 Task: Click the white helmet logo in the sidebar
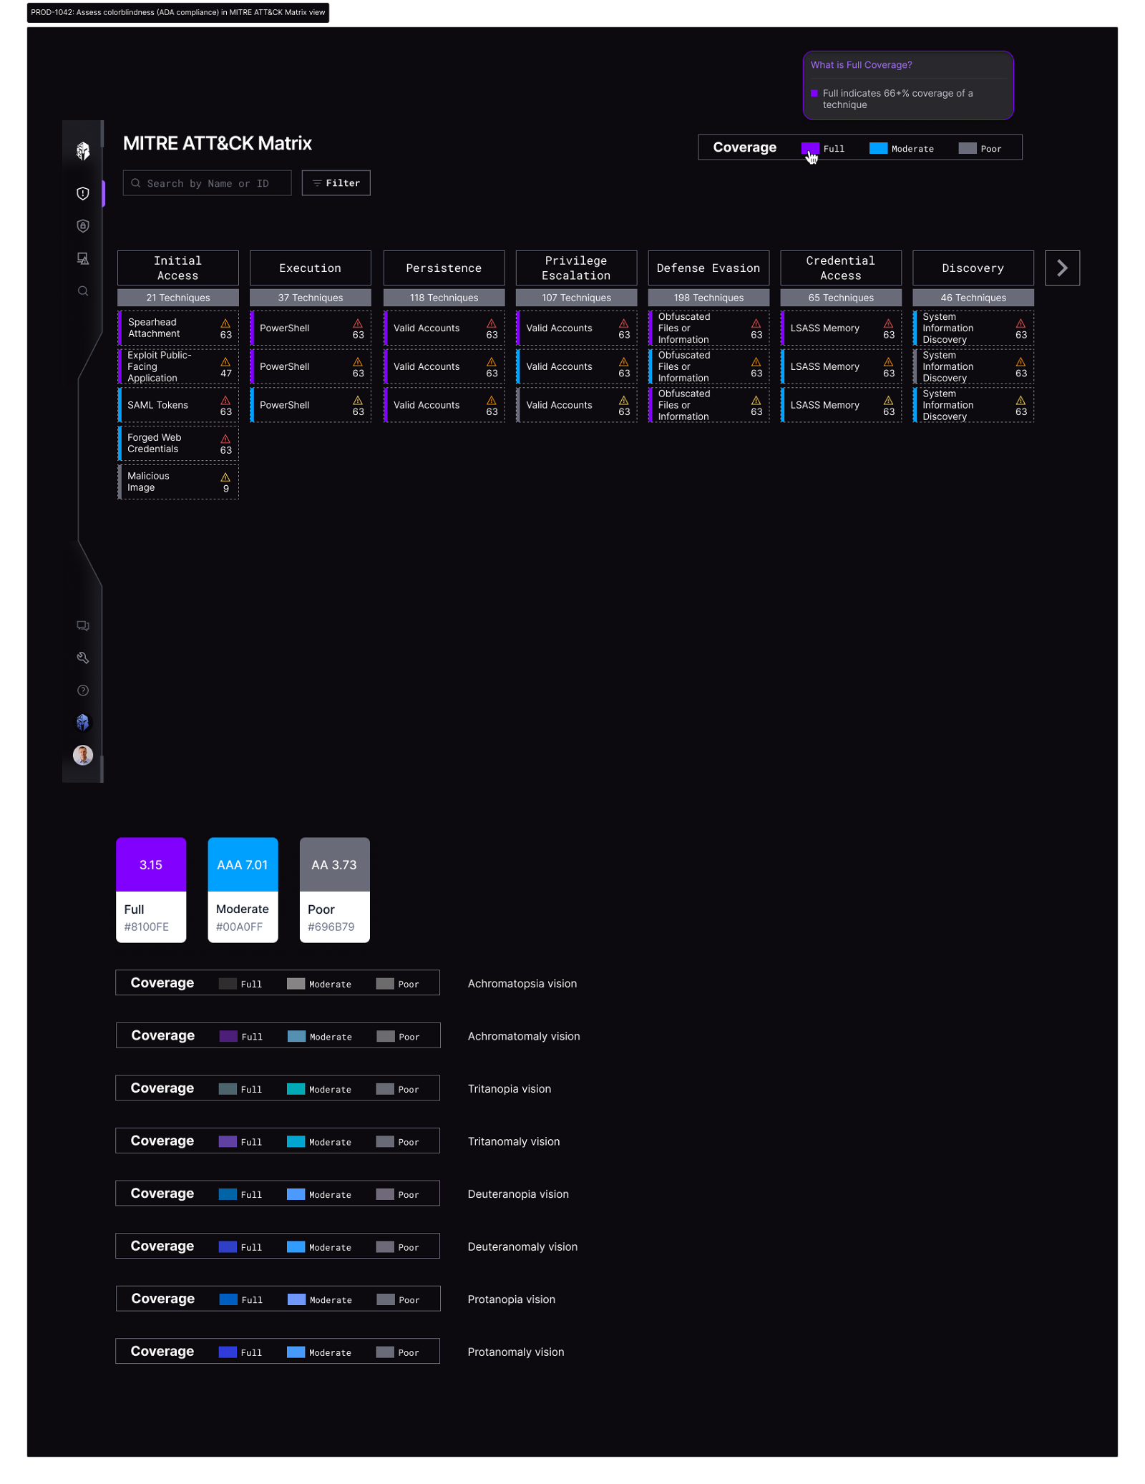pyautogui.click(x=83, y=150)
